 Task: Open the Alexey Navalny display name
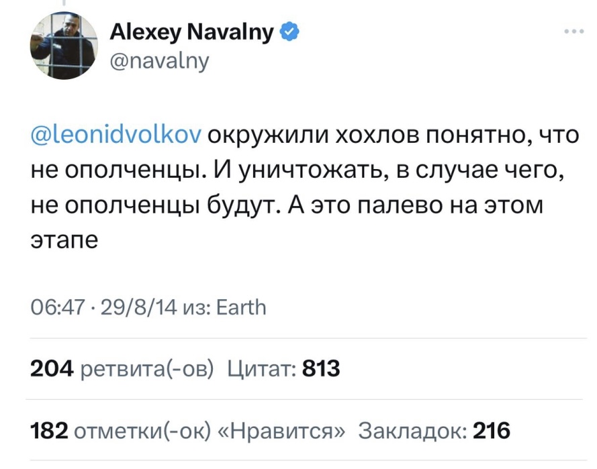[x=191, y=32]
